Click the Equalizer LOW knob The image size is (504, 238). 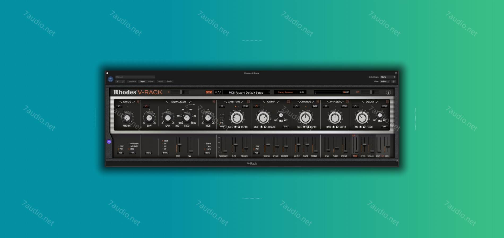[149, 118]
